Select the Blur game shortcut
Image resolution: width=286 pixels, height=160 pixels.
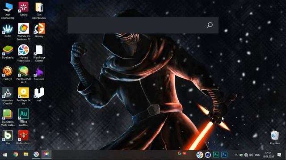[8, 137]
